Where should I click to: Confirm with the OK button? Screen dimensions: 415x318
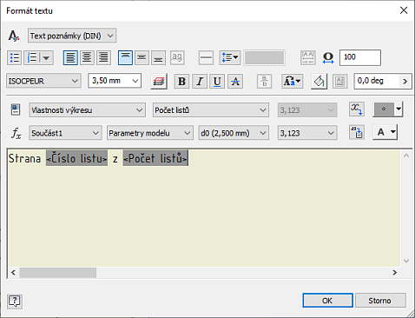pos(327,301)
